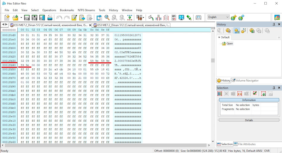The width and height of the screenshot is (282, 153).
Task: Click the Find Next magnifier icon
Action: coord(114,18)
